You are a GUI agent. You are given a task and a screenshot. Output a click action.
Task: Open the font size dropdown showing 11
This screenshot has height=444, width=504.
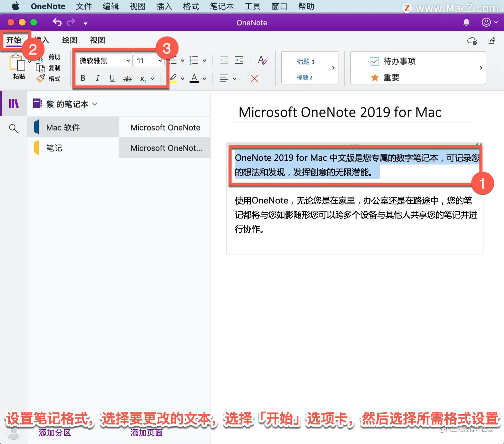149,61
